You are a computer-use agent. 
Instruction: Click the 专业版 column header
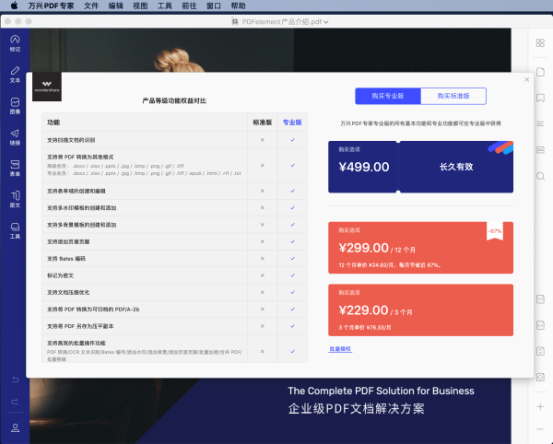292,123
